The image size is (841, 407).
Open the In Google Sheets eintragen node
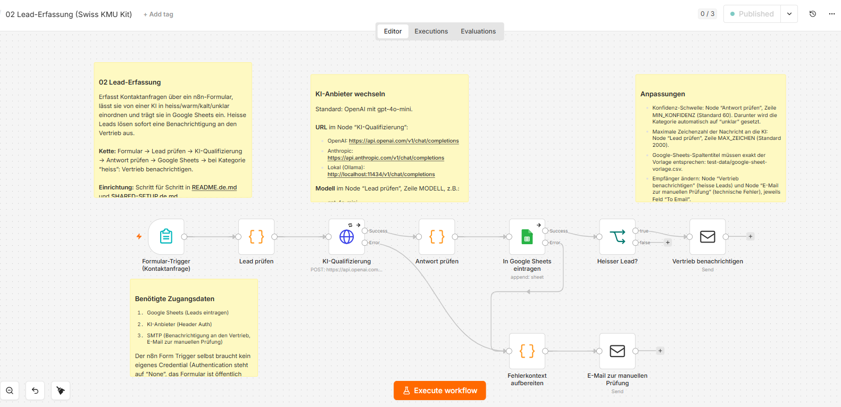click(x=527, y=237)
